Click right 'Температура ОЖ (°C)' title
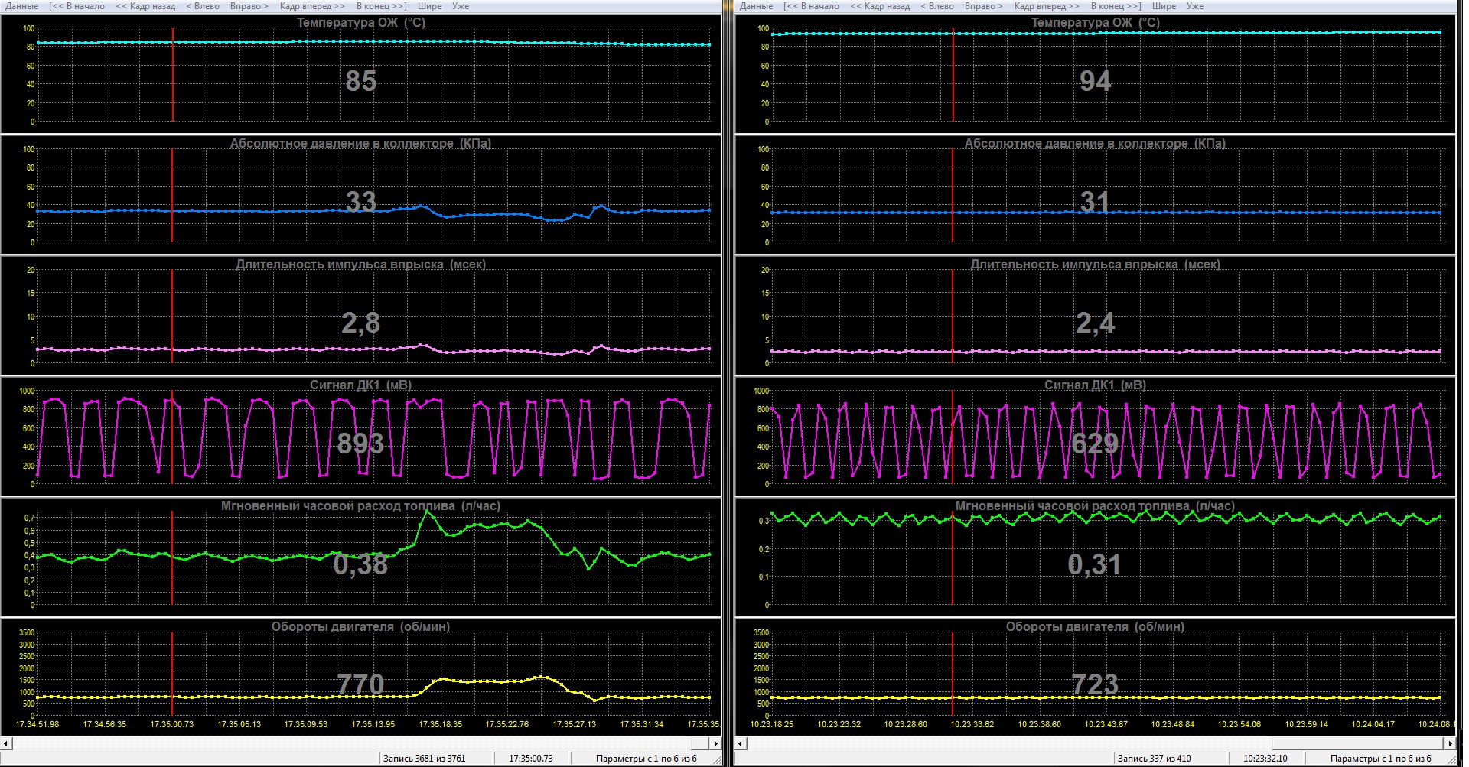This screenshot has height=767, width=1469. click(x=1095, y=22)
